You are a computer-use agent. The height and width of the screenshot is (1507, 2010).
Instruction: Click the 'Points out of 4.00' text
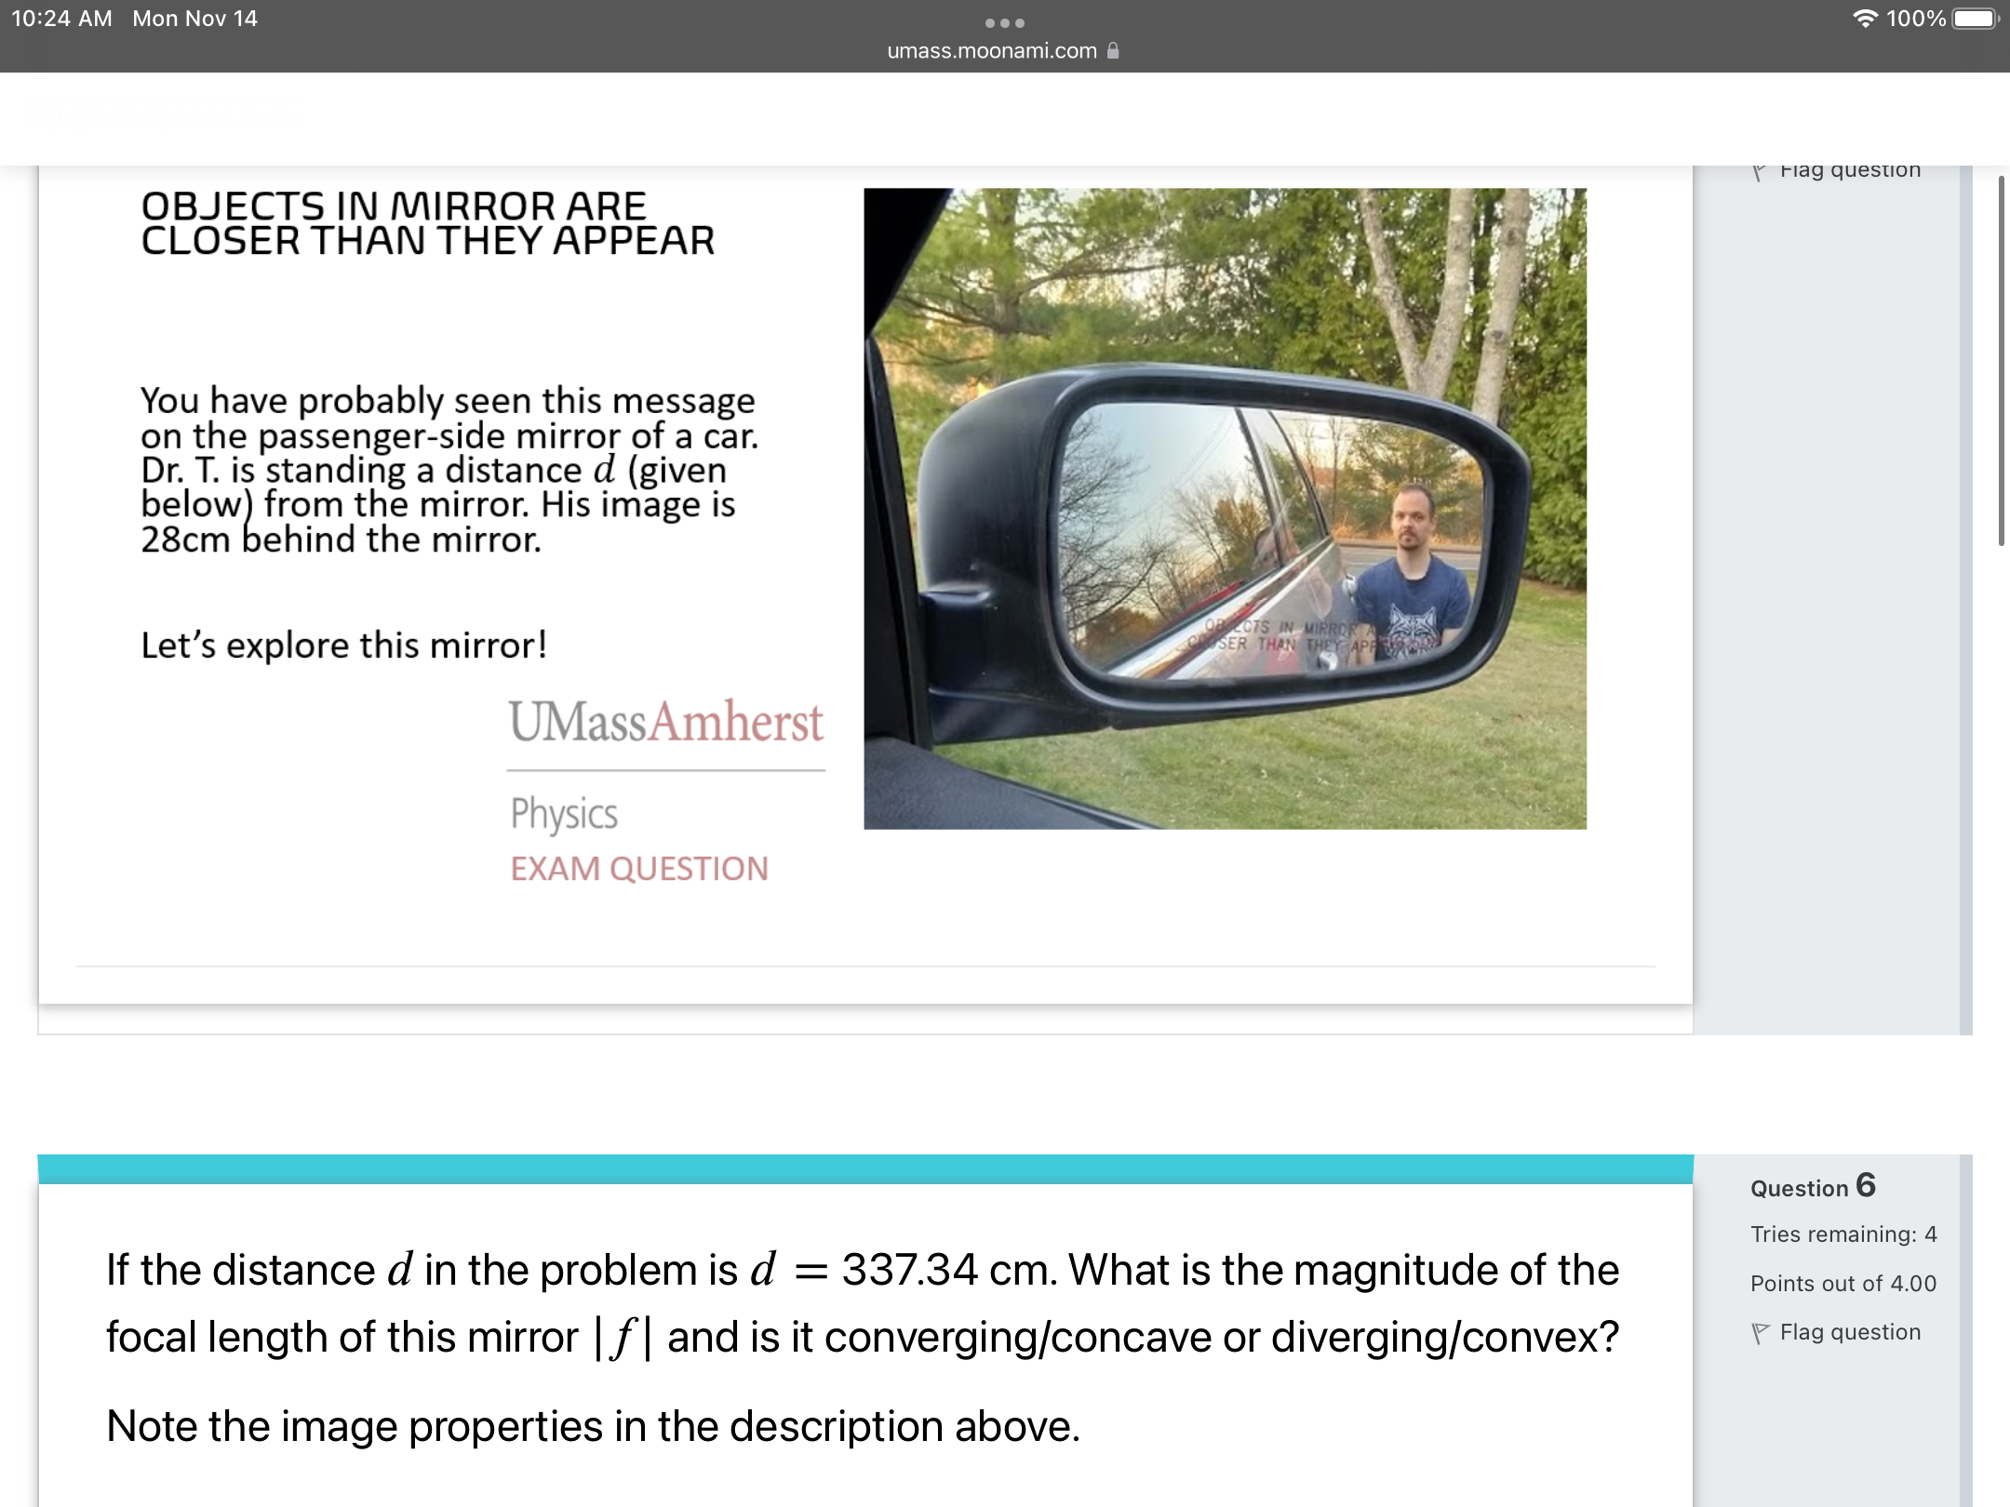tap(1842, 1284)
